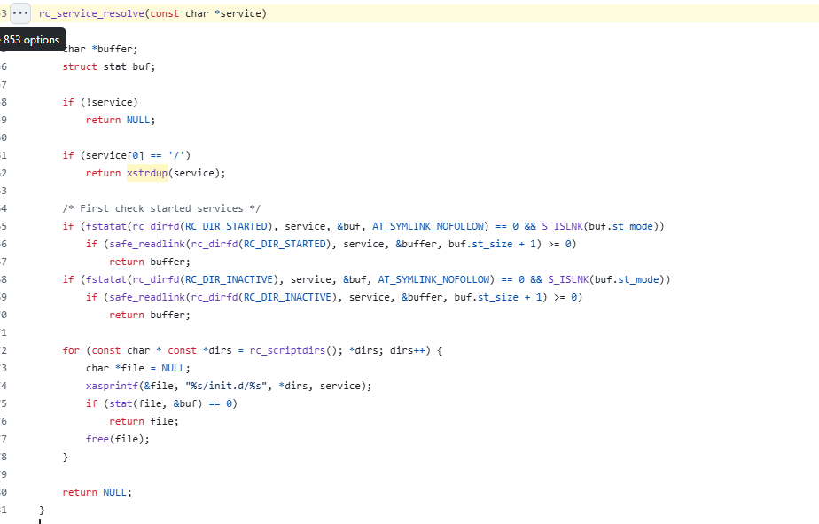The image size is (819, 524).
Task: Click st_size in first safe_readlink line
Action: 492,244
